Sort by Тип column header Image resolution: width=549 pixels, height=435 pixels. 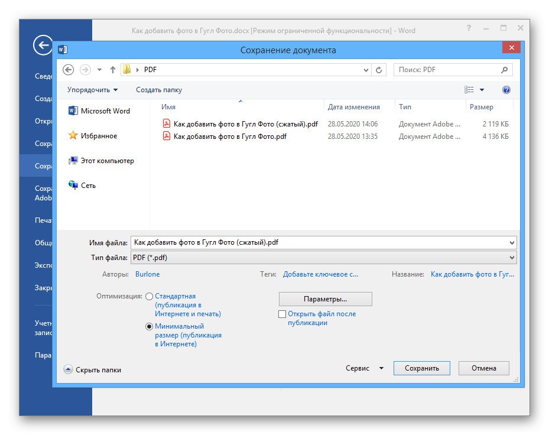(x=405, y=107)
